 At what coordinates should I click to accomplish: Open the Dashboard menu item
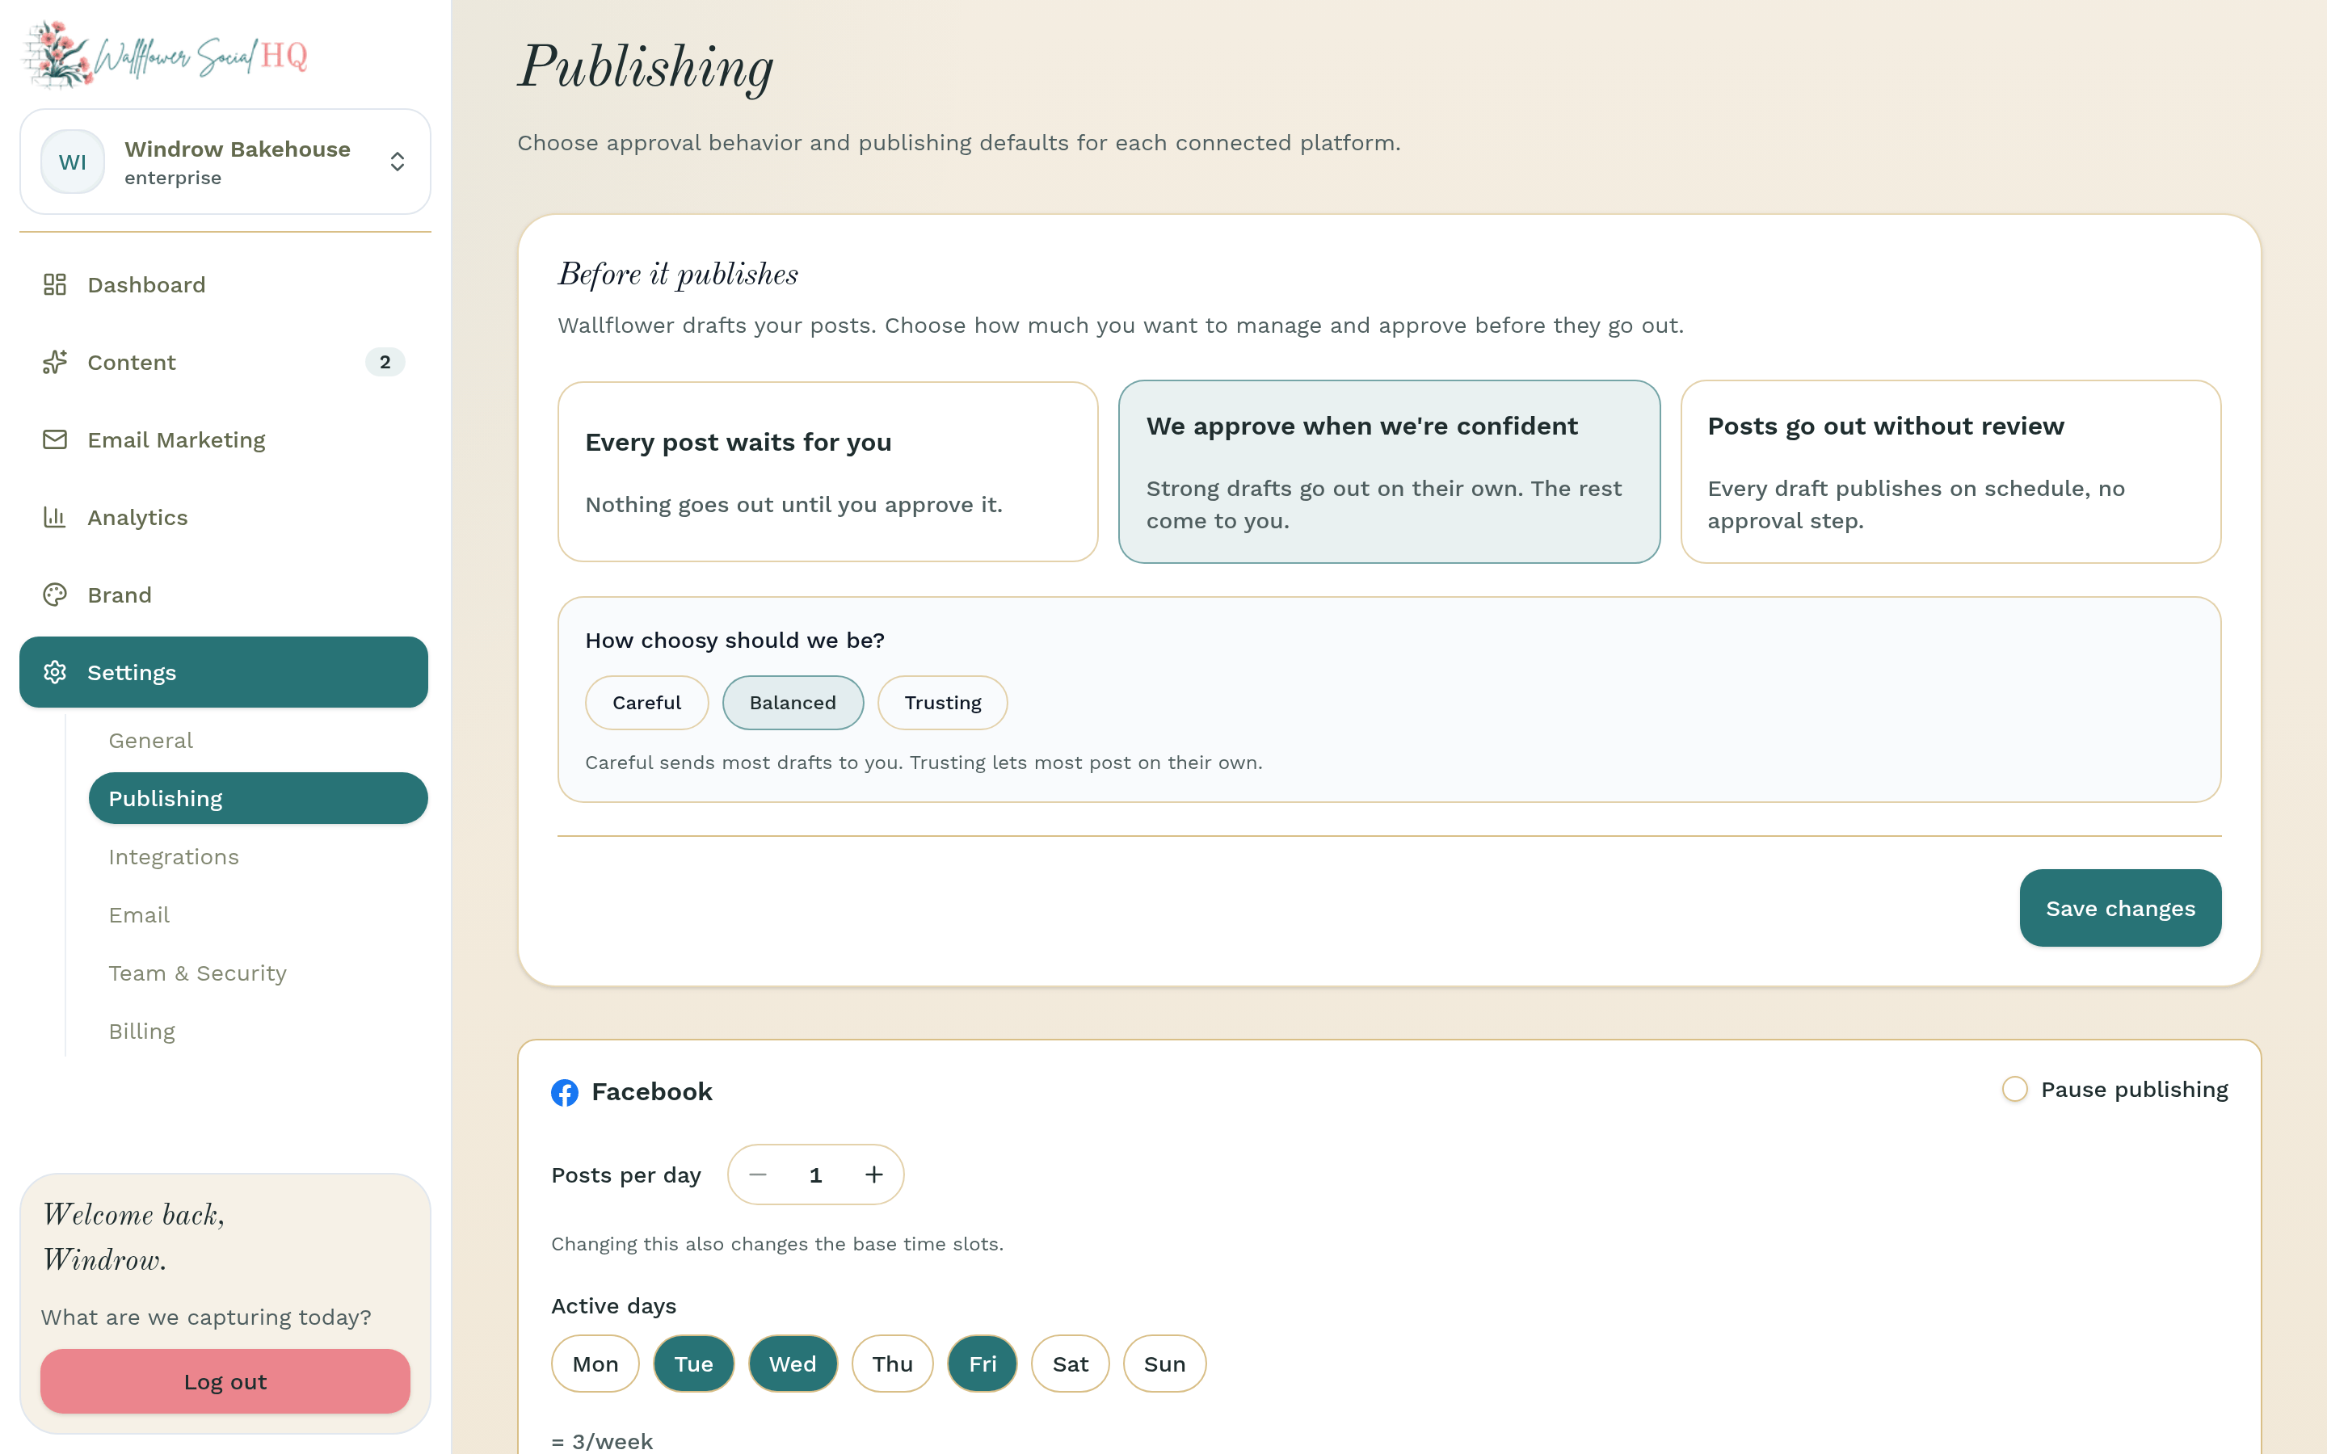[223, 284]
